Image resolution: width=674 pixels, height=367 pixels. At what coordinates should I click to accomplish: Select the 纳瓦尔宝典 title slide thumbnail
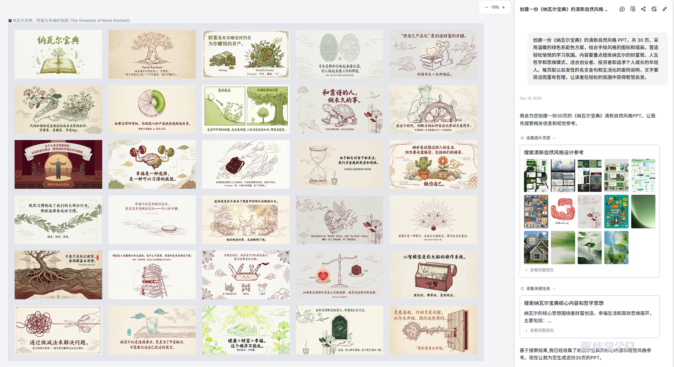coord(58,54)
